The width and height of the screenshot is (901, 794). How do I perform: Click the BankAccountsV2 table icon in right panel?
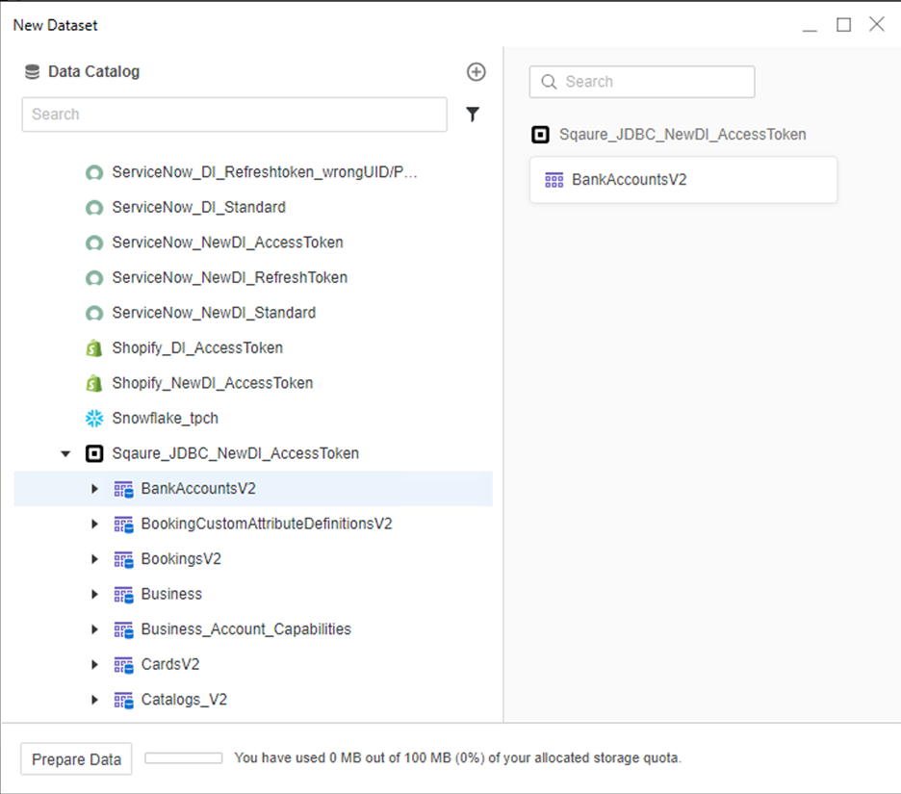(x=553, y=180)
